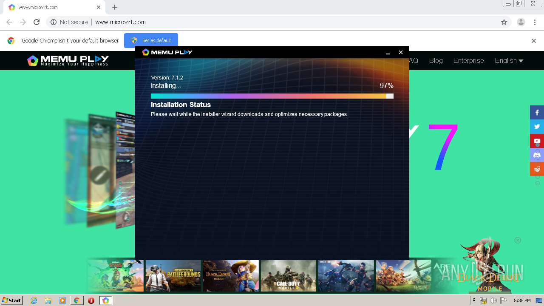This screenshot has height=306, width=544.
Task: Open the Chrome three-dot menu
Action: [534, 22]
